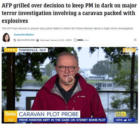Viewport: 140px width, 127px height.
Task: Click the share icon at right of byline
Action: click(x=135, y=40)
